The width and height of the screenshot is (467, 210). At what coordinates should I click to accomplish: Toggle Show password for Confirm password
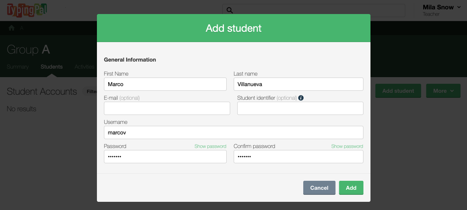click(x=347, y=146)
